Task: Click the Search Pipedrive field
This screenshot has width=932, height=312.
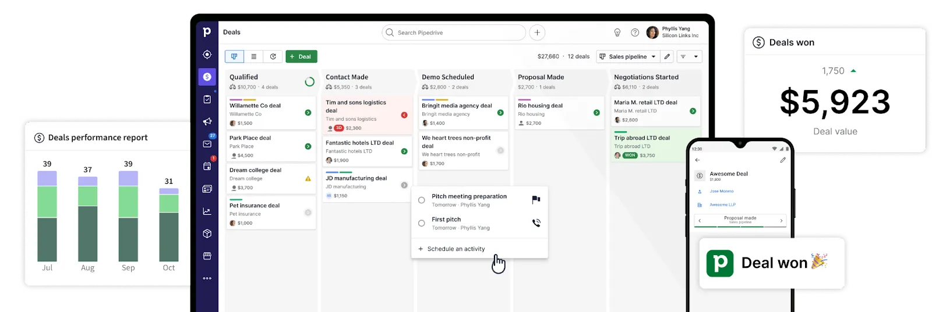Action: [x=453, y=33]
